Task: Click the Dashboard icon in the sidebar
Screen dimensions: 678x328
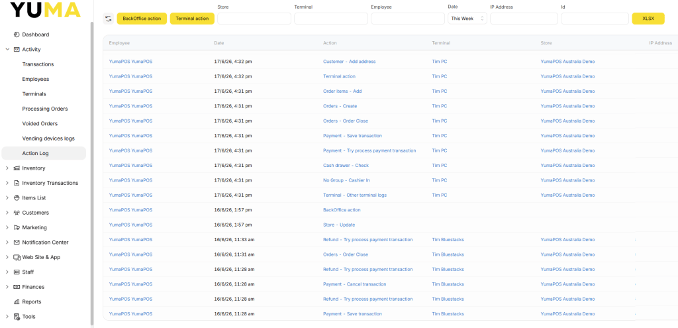Action: coord(17,34)
